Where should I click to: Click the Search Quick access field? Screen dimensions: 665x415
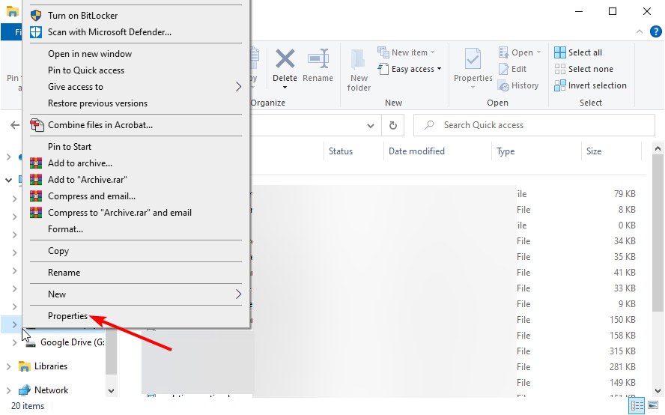pyautogui.click(x=535, y=125)
